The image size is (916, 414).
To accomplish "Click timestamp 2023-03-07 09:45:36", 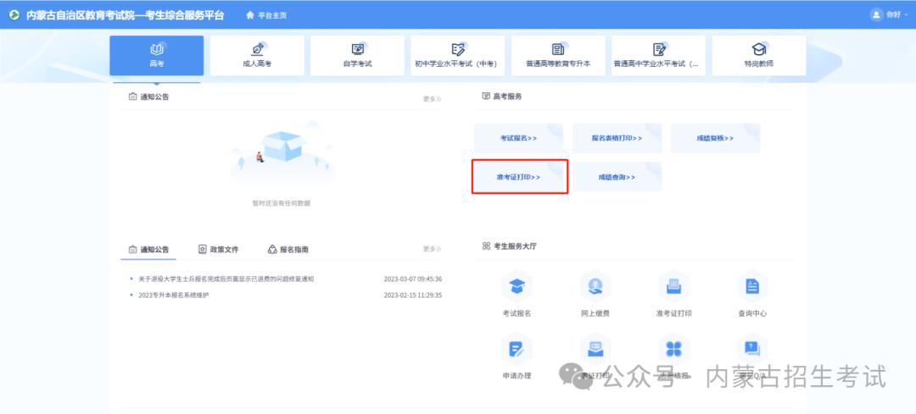I will [x=412, y=279].
